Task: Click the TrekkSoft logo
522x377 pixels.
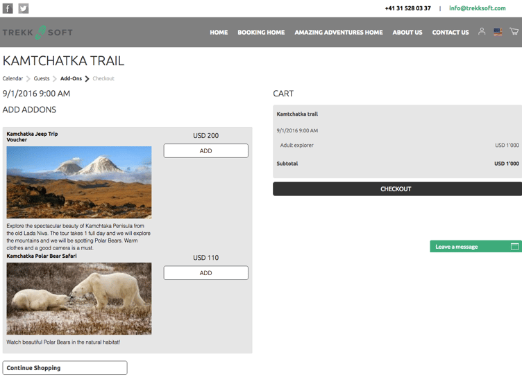Action: click(37, 33)
